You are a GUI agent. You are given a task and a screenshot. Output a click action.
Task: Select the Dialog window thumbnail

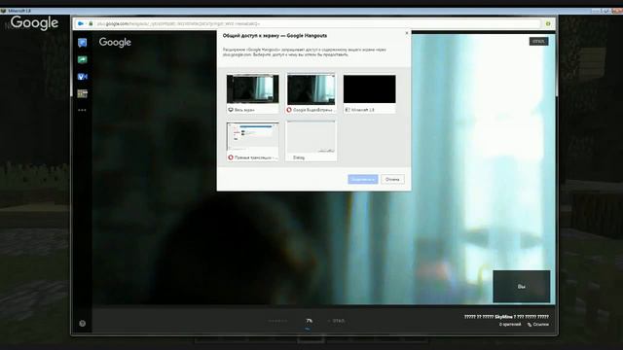click(x=311, y=141)
